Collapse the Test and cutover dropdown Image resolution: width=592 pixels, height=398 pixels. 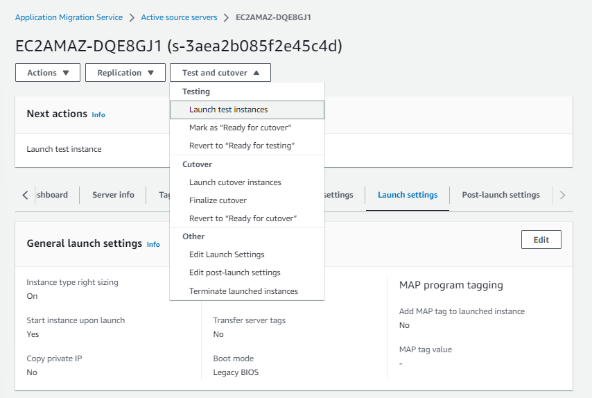tap(220, 73)
